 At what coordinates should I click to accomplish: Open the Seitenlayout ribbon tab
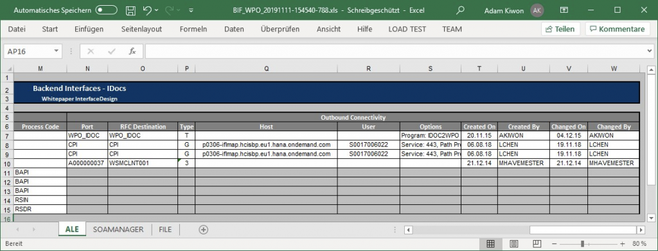[x=141, y=29]
